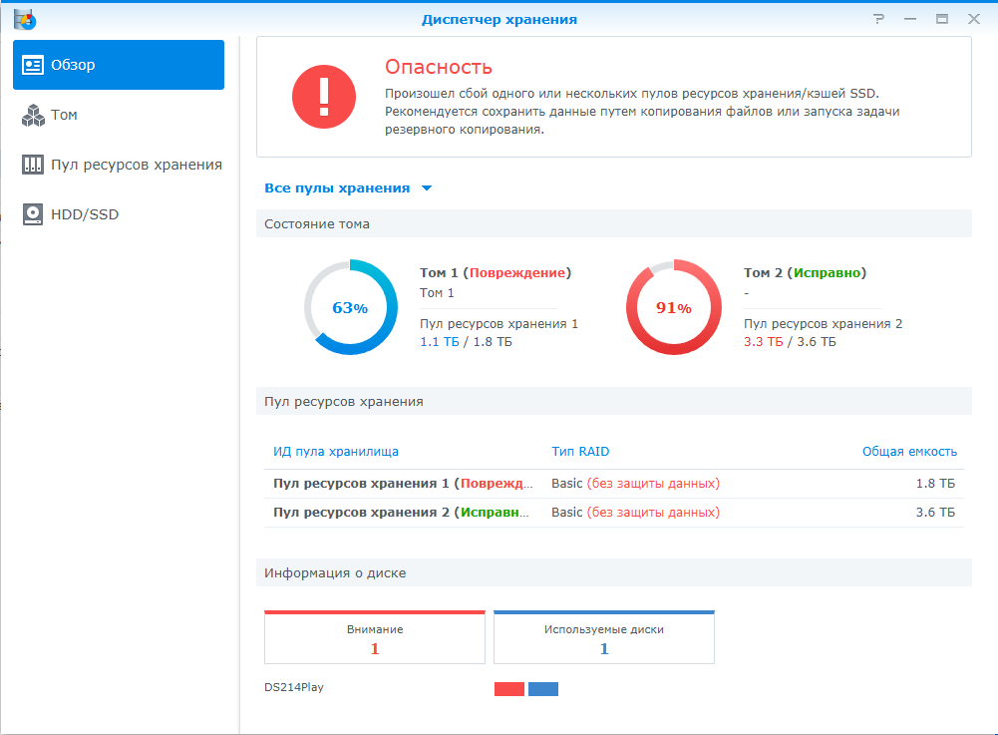Click the Storage Manager app icon in title bar
This screenshot has height=735, width=998.
tap(25, 19)
